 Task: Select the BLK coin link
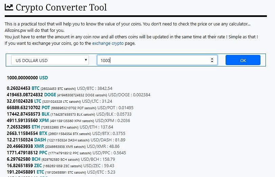[x=45, y=114]
